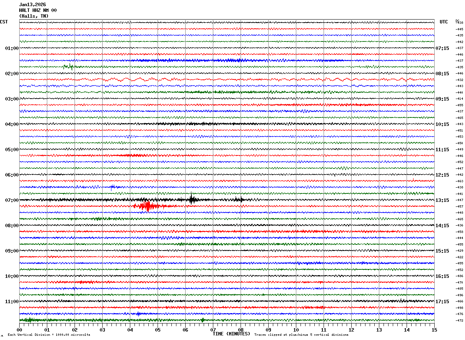Click the UTC timezone label

coord(443,22)
